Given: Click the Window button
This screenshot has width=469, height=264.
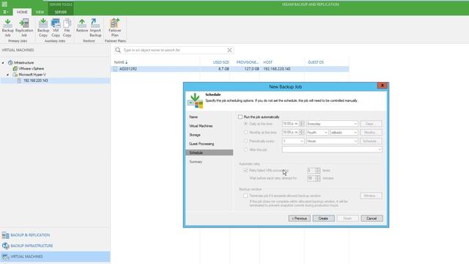Looking at the screenshot, I should tap(371, 196).
